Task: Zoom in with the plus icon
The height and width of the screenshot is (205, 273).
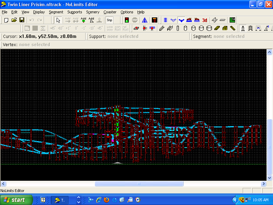Action: (215, 20)
